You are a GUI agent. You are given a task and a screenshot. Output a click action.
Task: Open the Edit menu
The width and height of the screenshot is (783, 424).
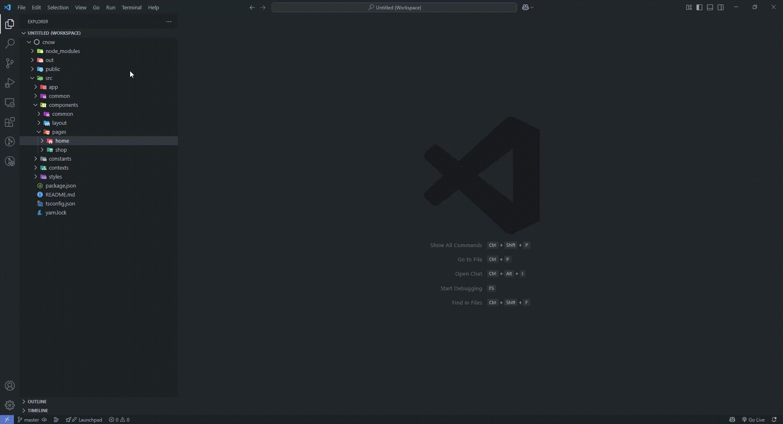36,7
